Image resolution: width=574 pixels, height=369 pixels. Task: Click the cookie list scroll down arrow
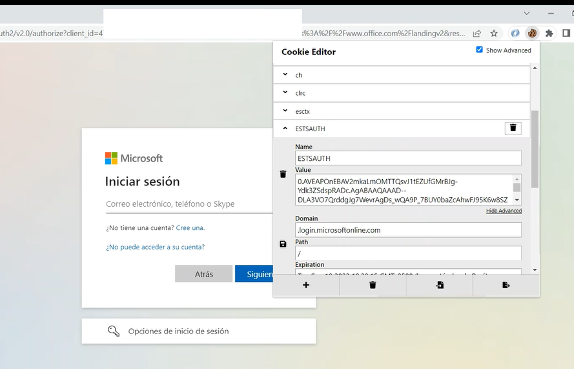point(535,269)
